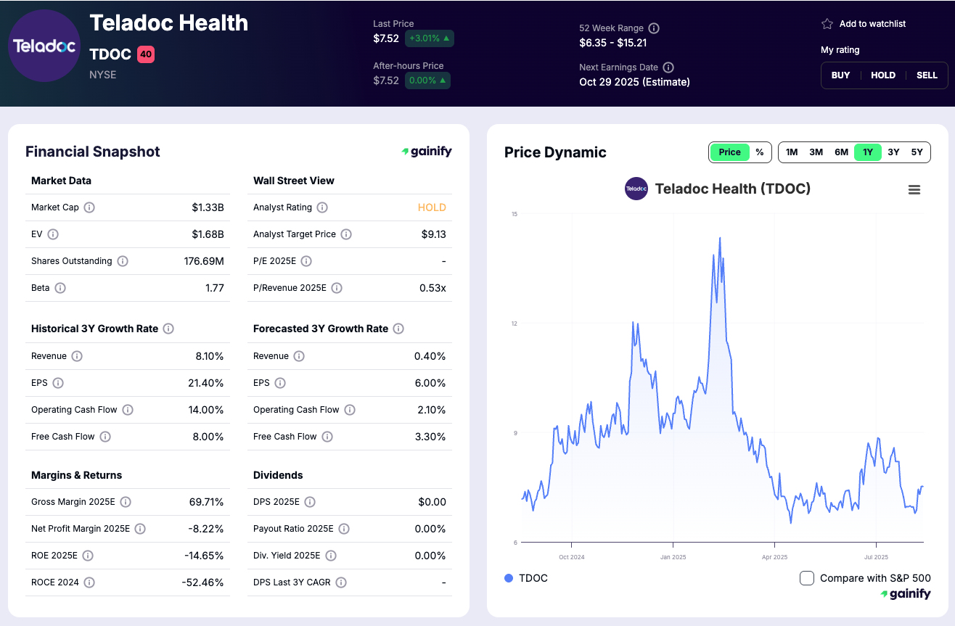Image resolution: width=955 pixels, height=626 pixels.
Task: Click the TDOC score badge 40
Action: click(x=146, y=54)
